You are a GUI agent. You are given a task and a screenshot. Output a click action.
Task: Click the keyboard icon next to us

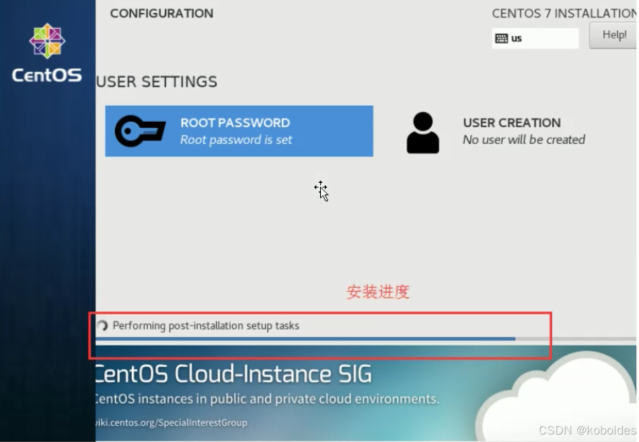pyautogui.click(x=501, y=38)
